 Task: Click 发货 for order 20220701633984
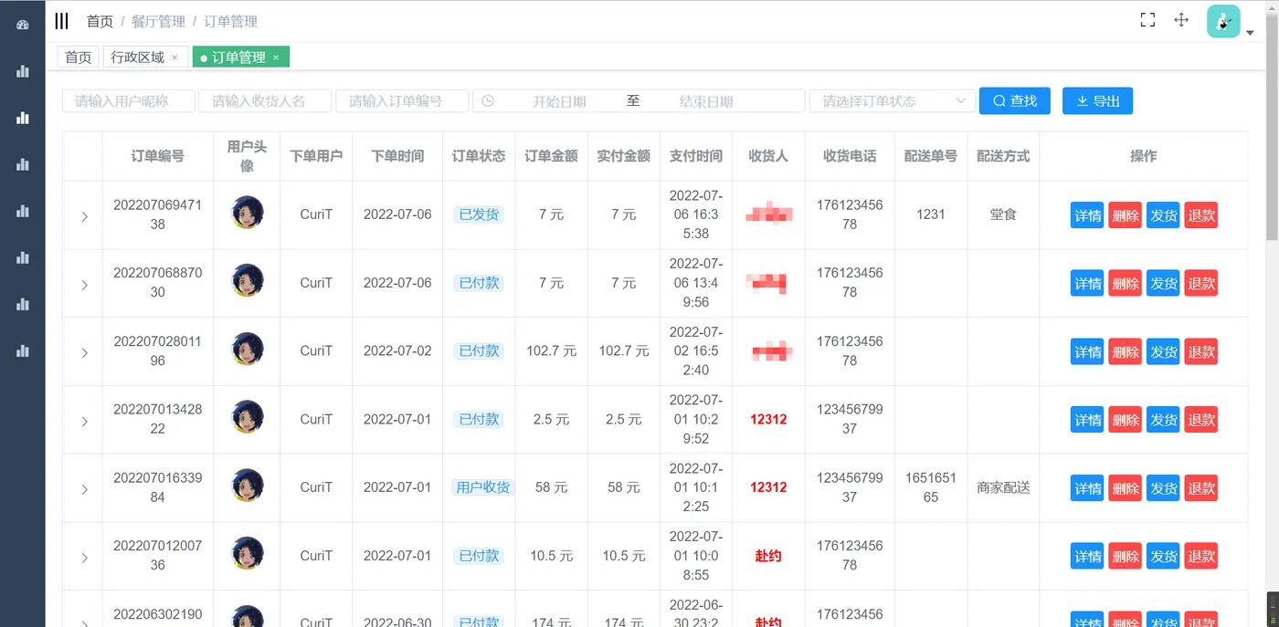1163,488
